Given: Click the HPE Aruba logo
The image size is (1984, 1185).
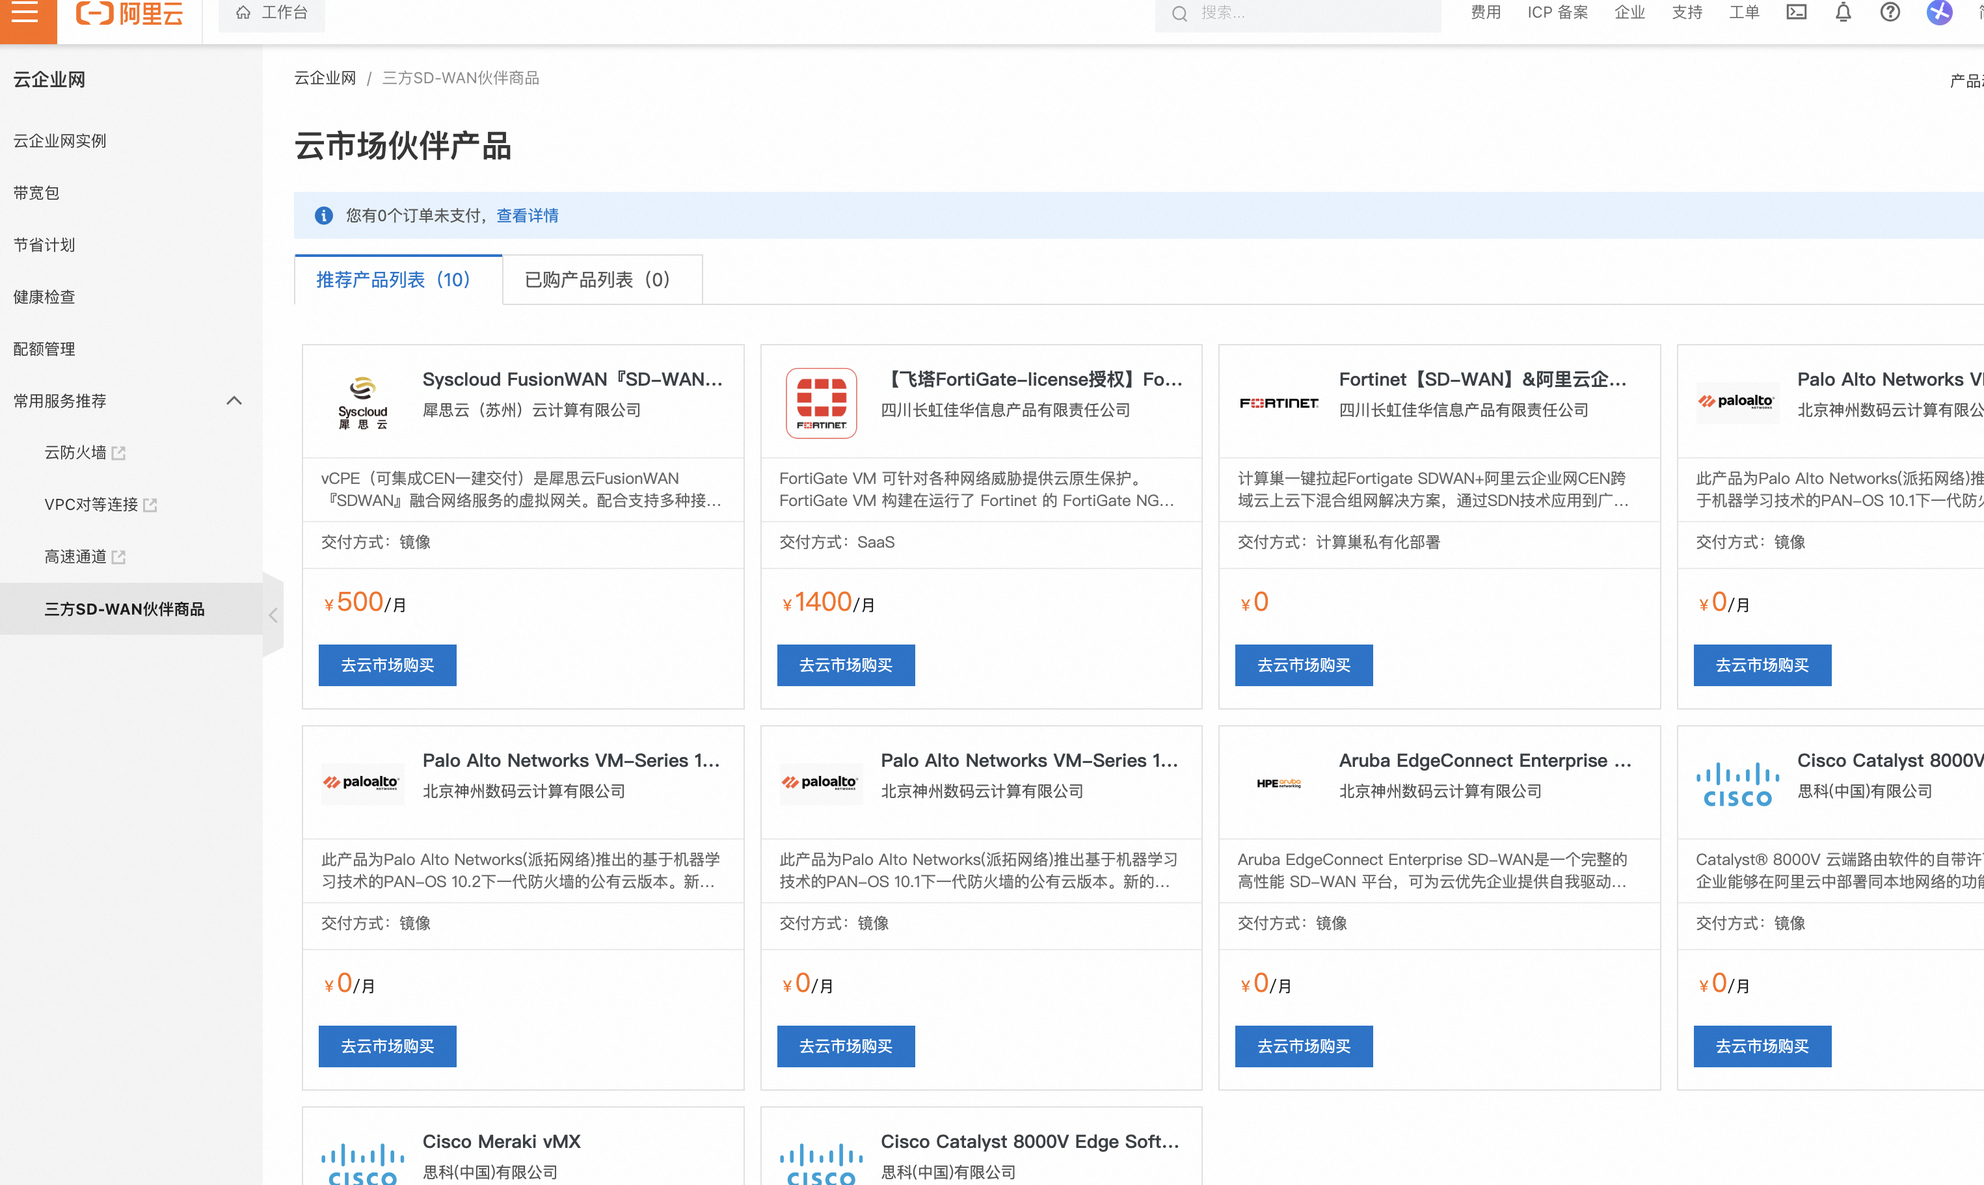Looking at the screenshot, I should coord(1279,783).
